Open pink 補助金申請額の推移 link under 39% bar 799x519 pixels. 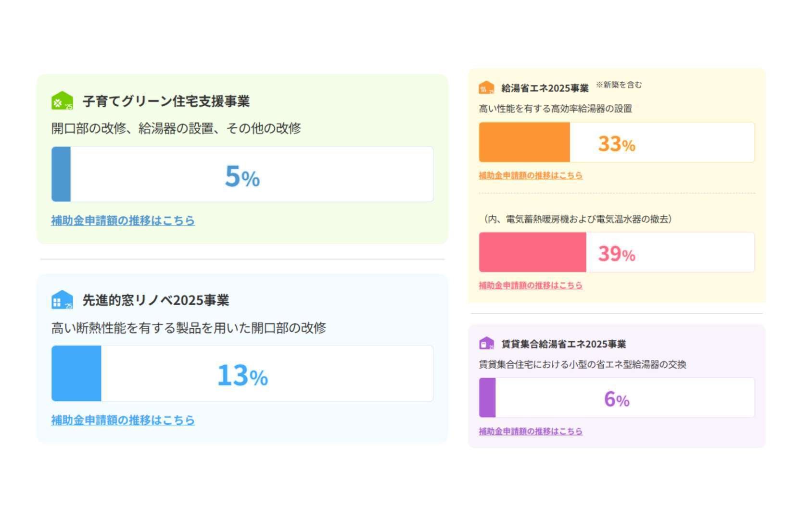point(530,285)
